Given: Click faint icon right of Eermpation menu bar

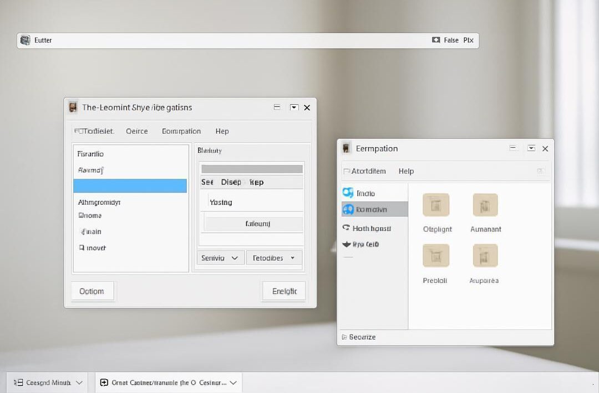Looking at the screenshot, I should click(x=540, y=171).
